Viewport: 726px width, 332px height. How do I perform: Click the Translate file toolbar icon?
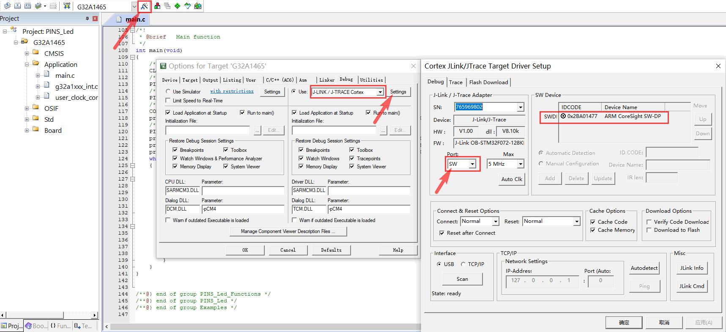pyautogui.click(x=7, y=6)
